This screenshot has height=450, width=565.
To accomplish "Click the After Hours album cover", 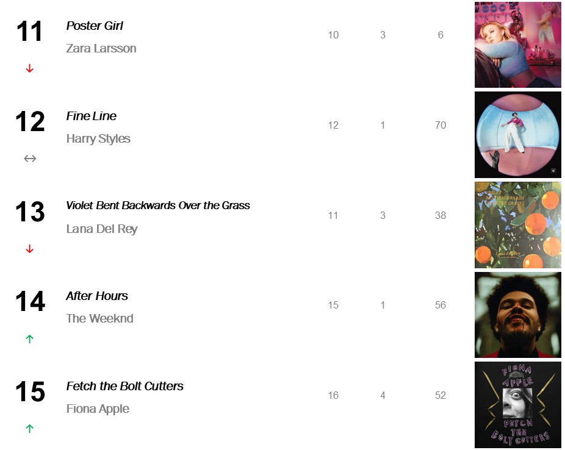I will coord(517,315).
